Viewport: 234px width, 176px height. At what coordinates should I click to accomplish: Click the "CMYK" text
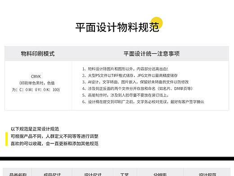[36, 76]
